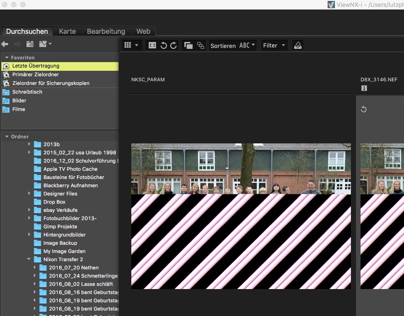The width and height of the screenshot is (404, 316).
Task: Click the NKSC_PARAM thumbnail image
Action: pos(241,216)
